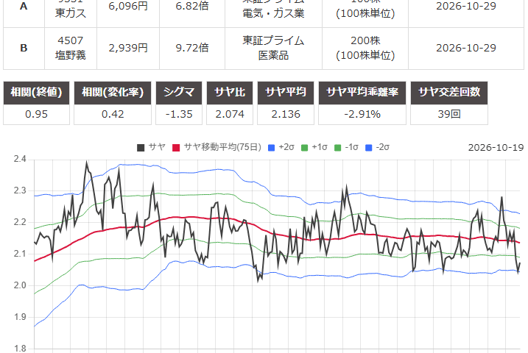Select the -1.35 sigma value
This screenshot has width=528, height=353.
[179, 114]
